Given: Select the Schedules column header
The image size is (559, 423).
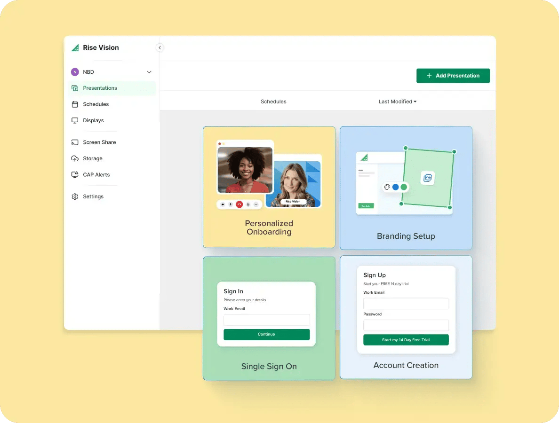Looking at the screenshot, I should (x=273, y=102).
